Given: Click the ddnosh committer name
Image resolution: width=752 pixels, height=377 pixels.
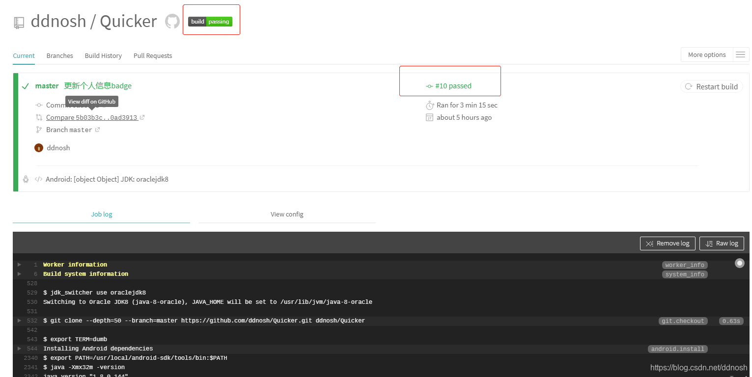Looking at the screenshot, I should (x=58, y=148).
